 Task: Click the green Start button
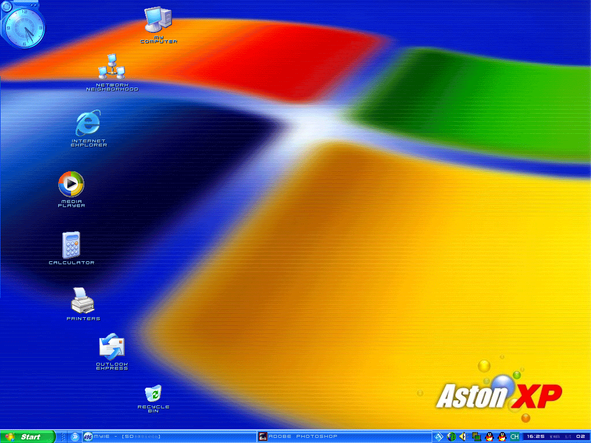[x=28, y=437]
